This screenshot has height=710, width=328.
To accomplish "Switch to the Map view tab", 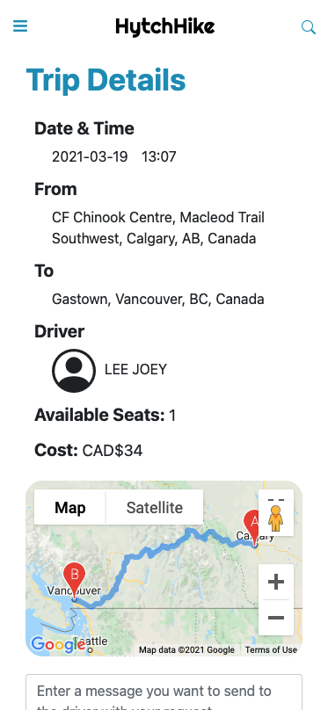I will (x=70, y=508).
